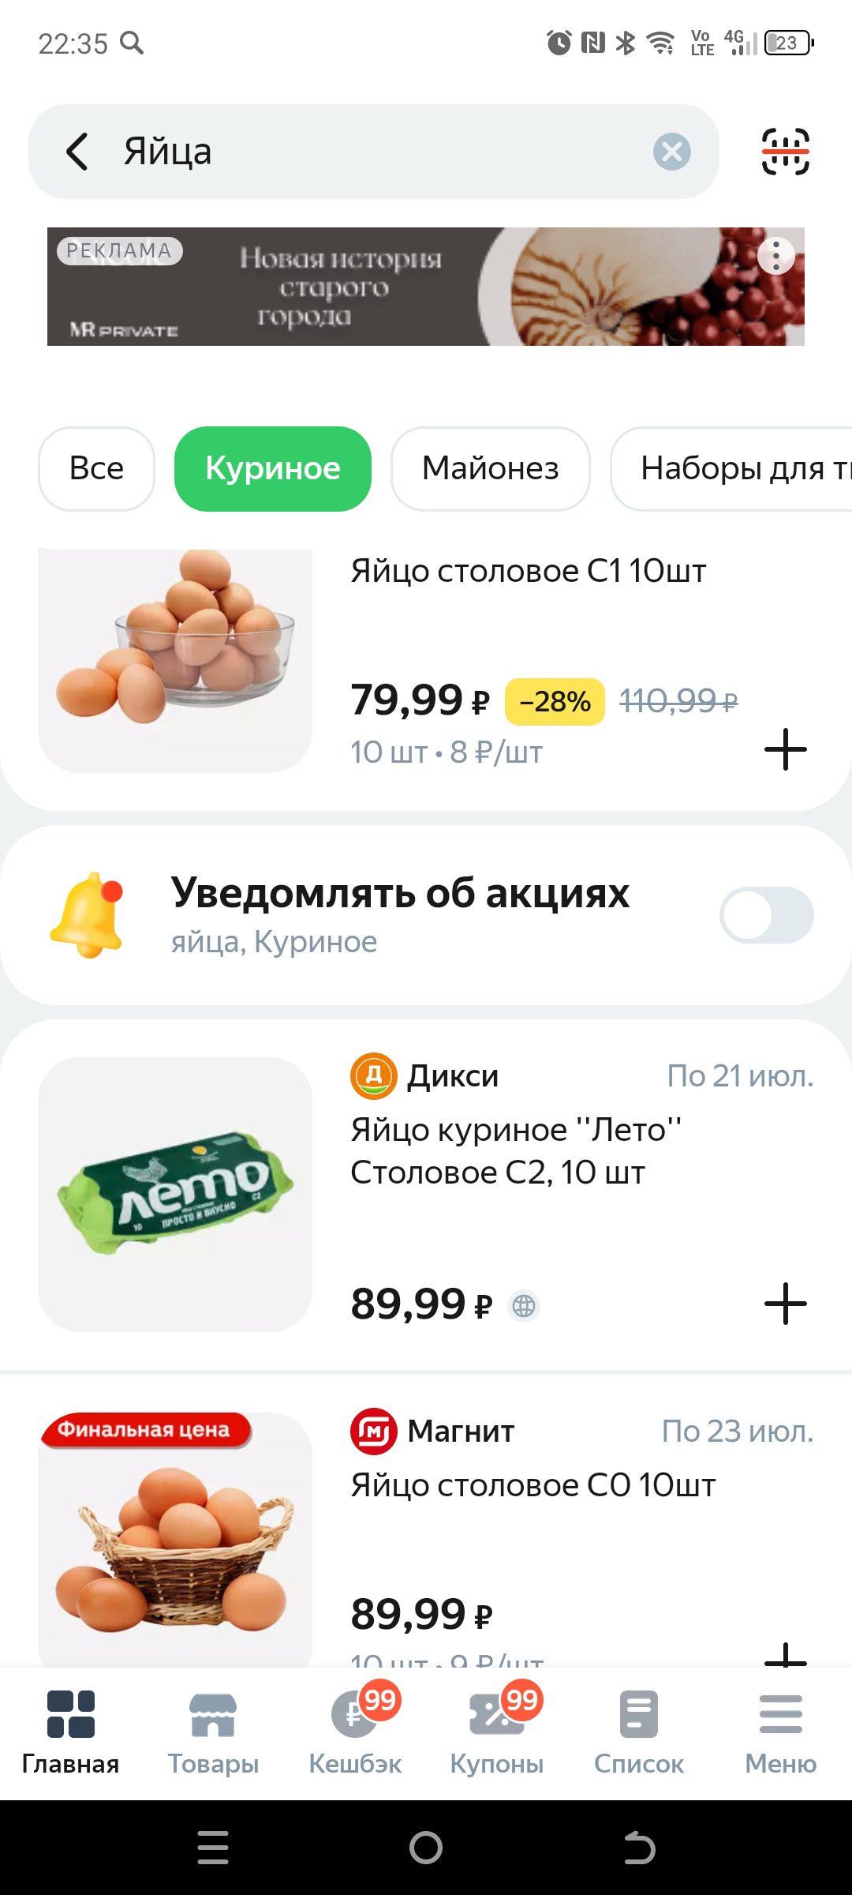Open the Магнит eggs basket thumbnail
Image resolution: width=852 pixels, height=1895 pixels.
point(175,1540)
